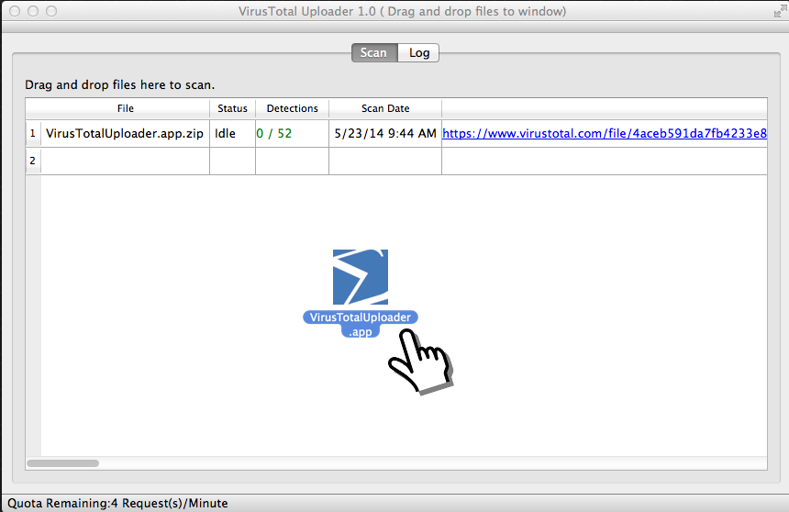Click the zoom window button
Viewport: 789px width, 512px height.
tap(51, 11)
